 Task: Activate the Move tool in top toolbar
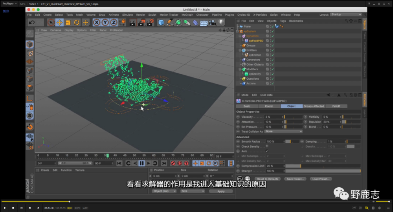click(x=59, y=22)
